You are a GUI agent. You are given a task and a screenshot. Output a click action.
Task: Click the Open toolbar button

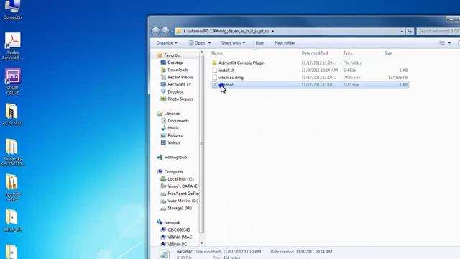[x=197, y=43]
